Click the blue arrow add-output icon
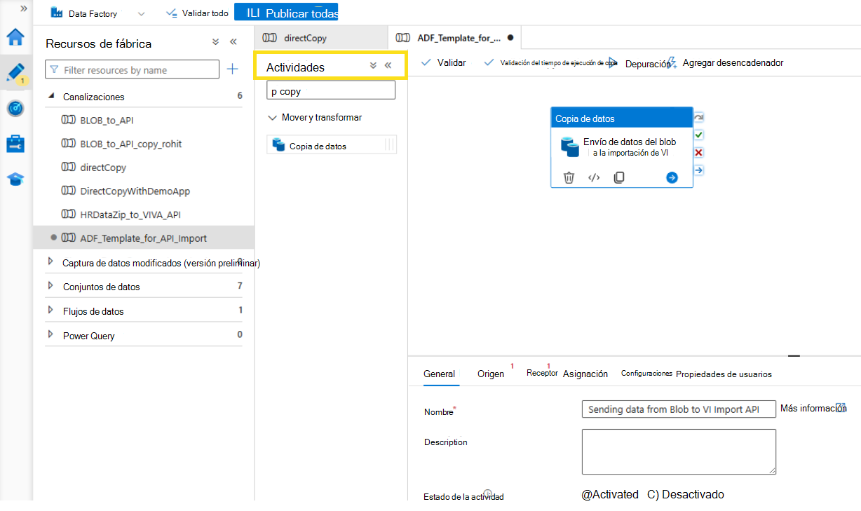 click(672, 177)
